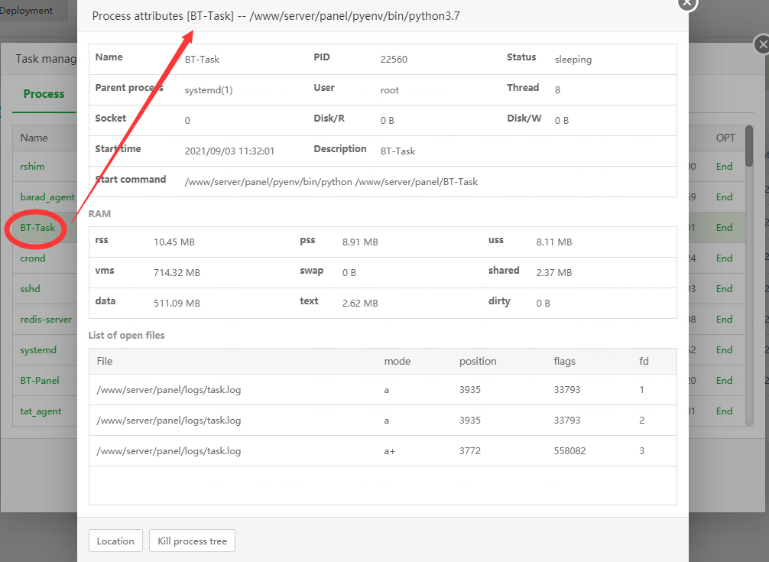Click End for the BT-Task row
Image resolution: width=769 pixels, height=562 pixels.
point(724,228)
